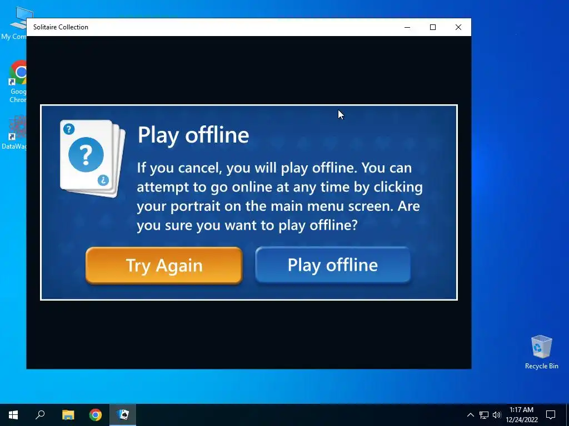Click the Play offline dialog heading
Viewport: 569px width, 426px height.
pos(193,135)
